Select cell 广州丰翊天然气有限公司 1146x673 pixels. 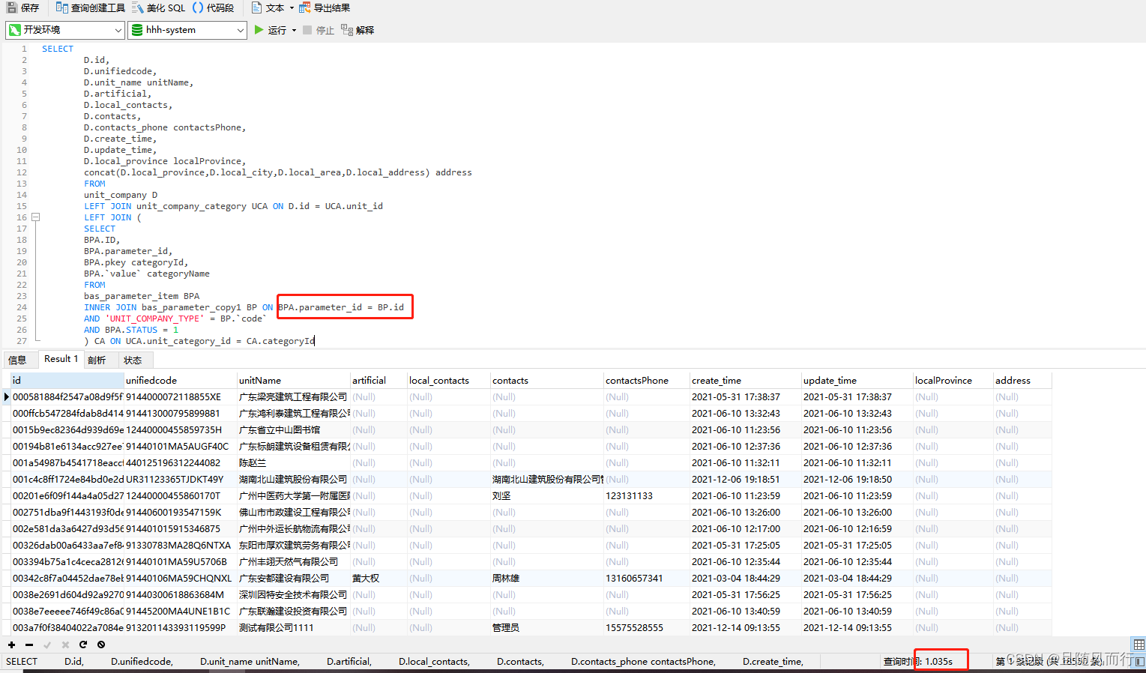point(293,561)
